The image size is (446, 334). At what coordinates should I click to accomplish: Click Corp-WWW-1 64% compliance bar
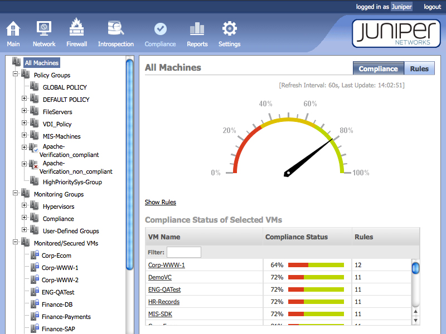(316, 265)
